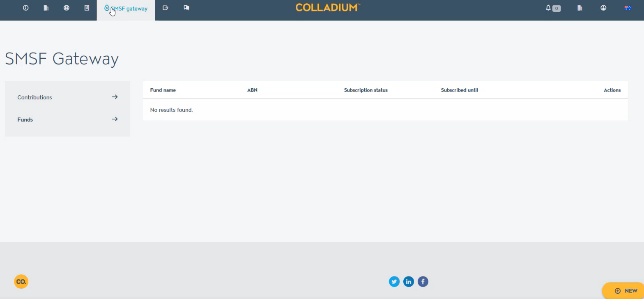
Task: Open Contributions in the side menu
Action: coord(67,97)
